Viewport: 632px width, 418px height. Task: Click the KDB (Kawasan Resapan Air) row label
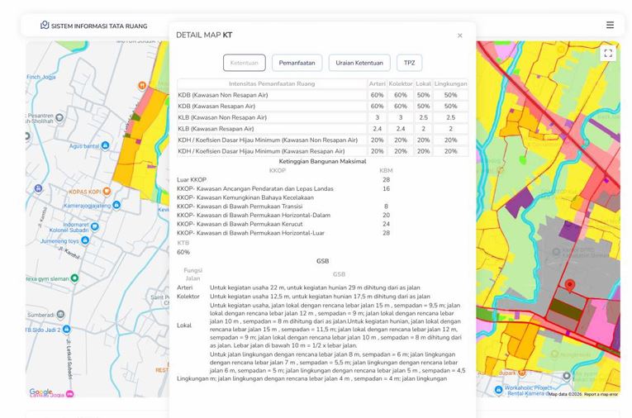point(216,107)
